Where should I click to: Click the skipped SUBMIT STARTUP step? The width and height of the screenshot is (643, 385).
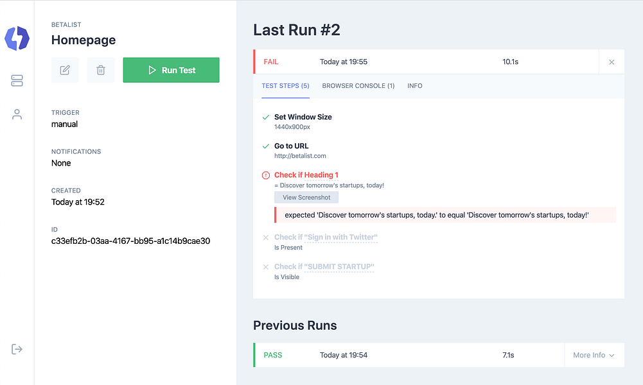coord(324,267)
